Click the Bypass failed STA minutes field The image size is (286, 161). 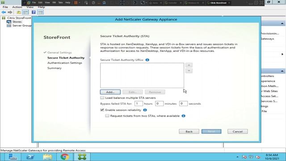click(159, 104)
